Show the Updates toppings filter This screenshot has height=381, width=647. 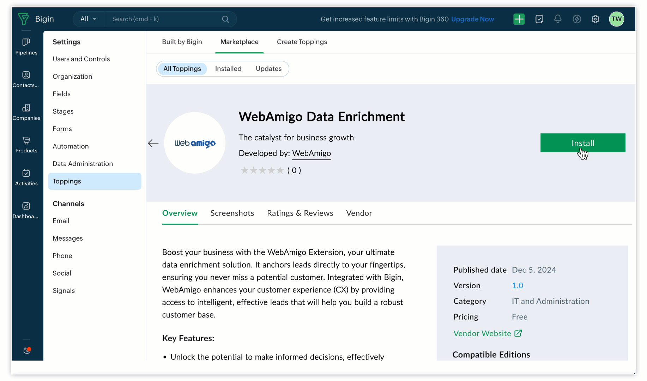click(268, 69)
